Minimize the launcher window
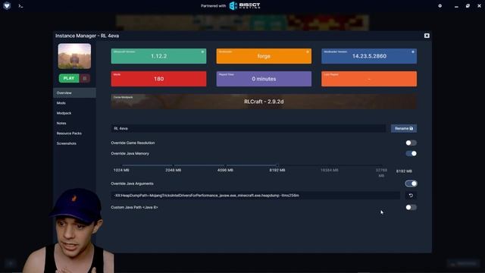485x273 pixels. click(x=456, y=6)
